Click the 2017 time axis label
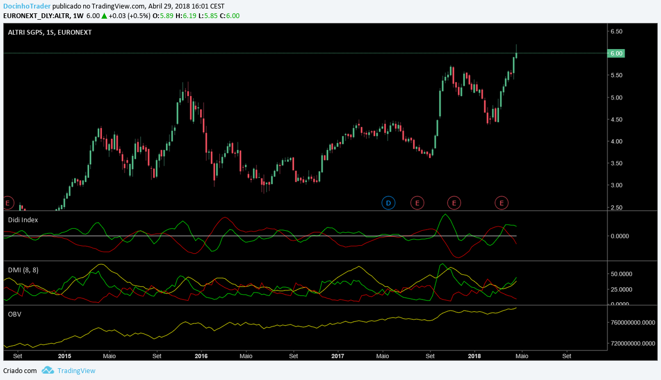The image size is (661, 380). click(x=338, y=355)
